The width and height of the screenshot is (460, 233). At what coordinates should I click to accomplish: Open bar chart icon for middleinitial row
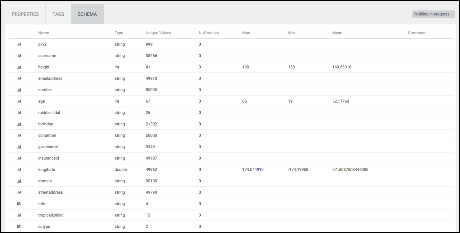(19, 113)
